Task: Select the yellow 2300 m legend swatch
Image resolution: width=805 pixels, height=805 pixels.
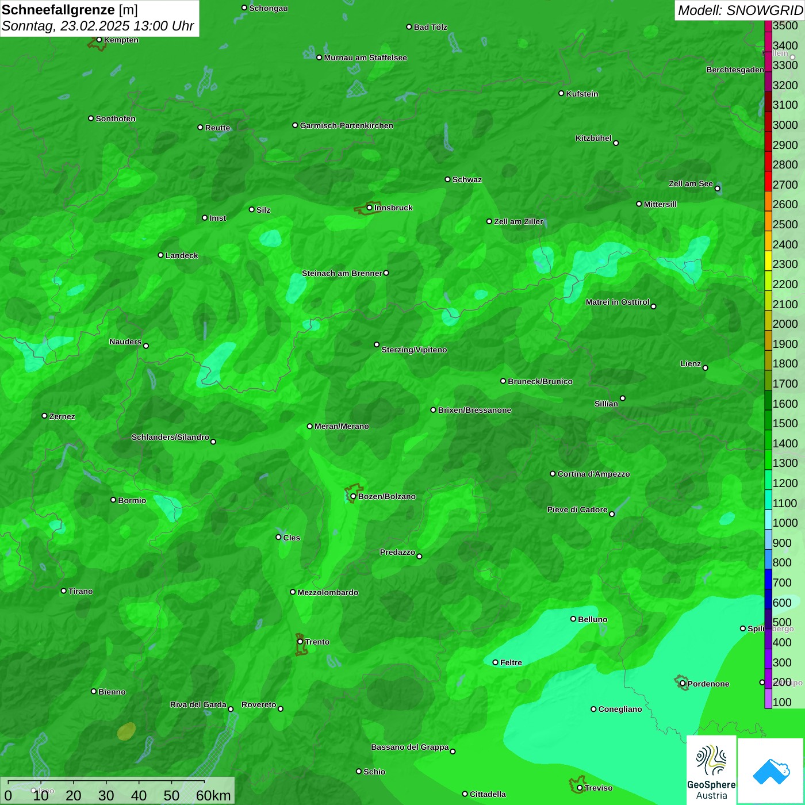Action: (x=768, y=260)
